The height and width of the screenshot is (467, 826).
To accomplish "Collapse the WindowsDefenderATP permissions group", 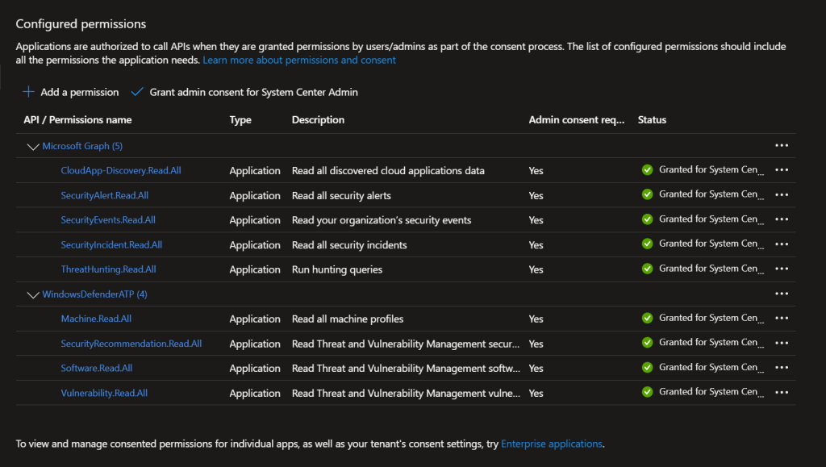I will point(33,294).
